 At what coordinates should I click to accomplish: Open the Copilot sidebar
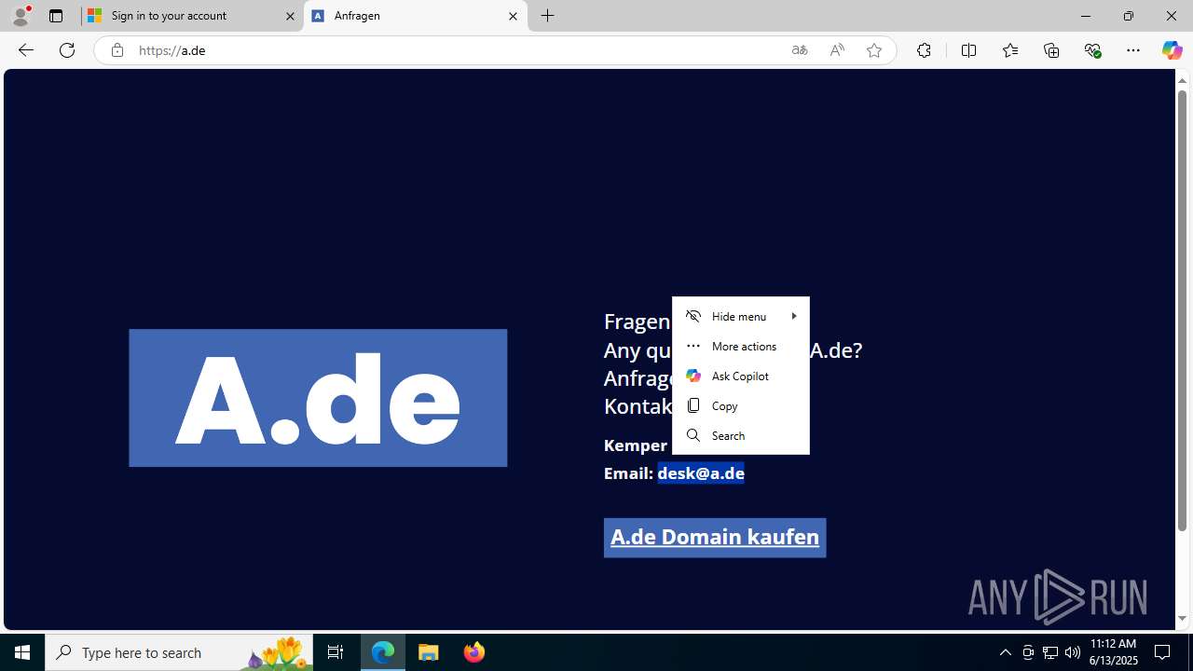coord(1172,50)
